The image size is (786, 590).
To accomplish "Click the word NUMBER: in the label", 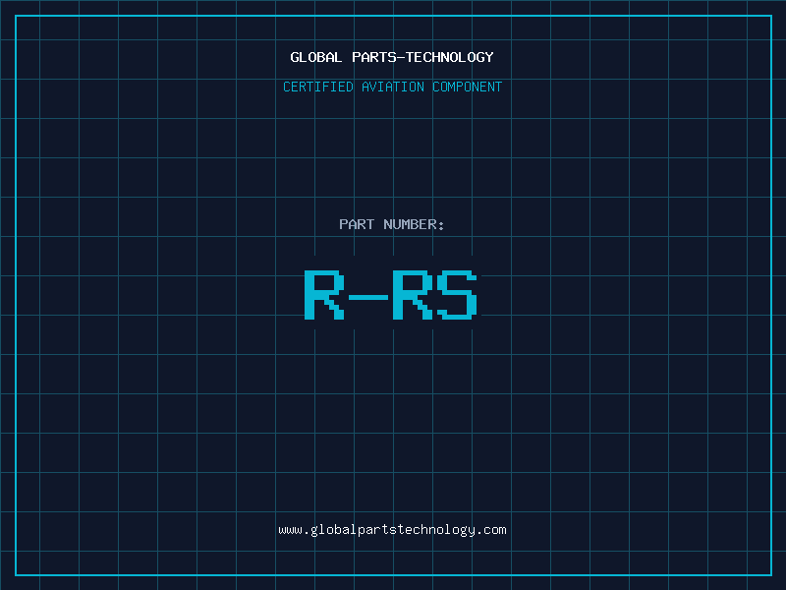I will [x=414, y=225].
